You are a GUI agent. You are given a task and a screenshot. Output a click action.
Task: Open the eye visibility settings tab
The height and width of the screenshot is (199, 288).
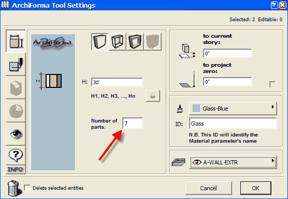pos(16,134)
